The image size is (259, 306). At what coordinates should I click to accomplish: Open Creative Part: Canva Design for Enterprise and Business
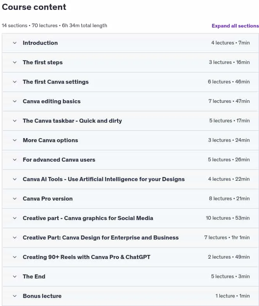(x=101, y=238)
